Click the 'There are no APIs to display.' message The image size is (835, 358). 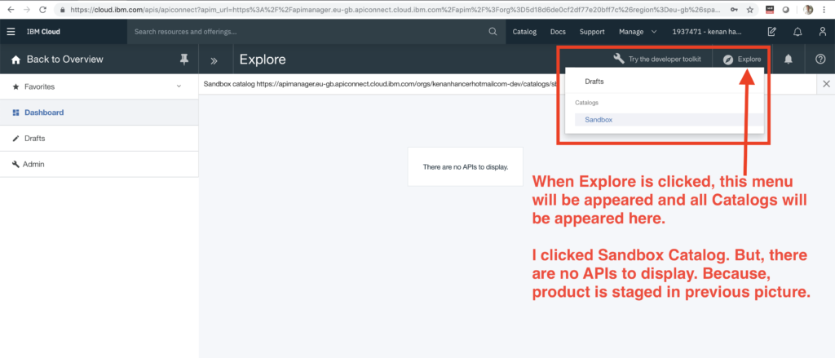click(466, 166)
